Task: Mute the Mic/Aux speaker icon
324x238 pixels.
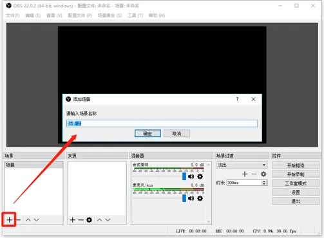Action: 191,198
